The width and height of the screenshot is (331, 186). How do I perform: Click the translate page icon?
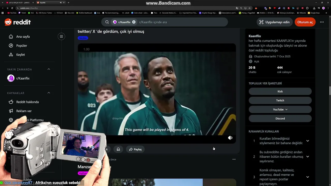[237, 8]
